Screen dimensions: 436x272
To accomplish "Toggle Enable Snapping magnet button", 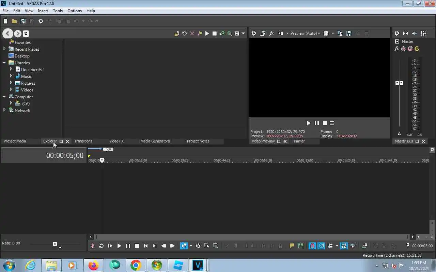I will (x=312, y=246).
